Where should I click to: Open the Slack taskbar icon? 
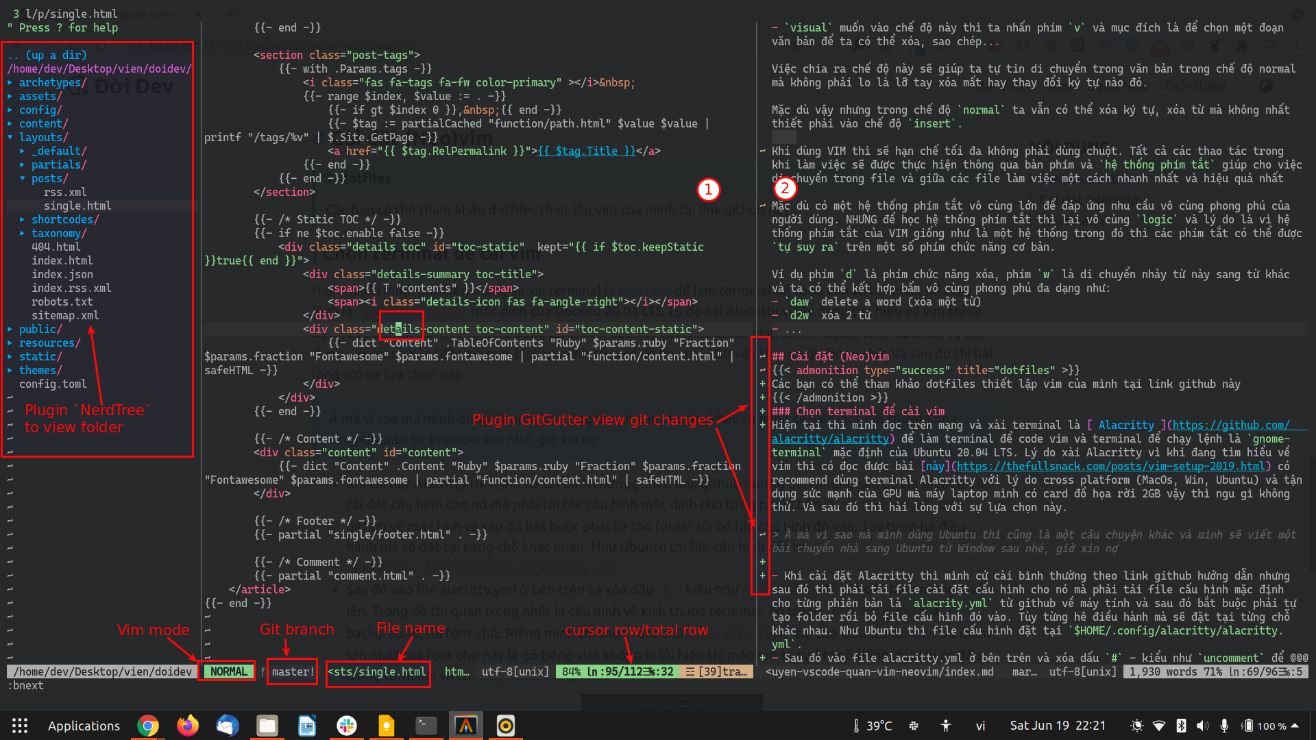(x=347, y=726)
